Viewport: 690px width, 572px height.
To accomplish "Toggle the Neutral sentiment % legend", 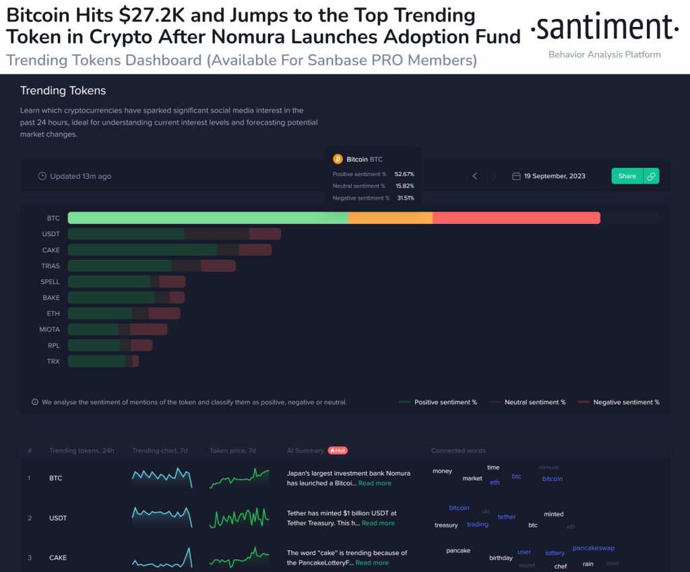I will point(528,402).
